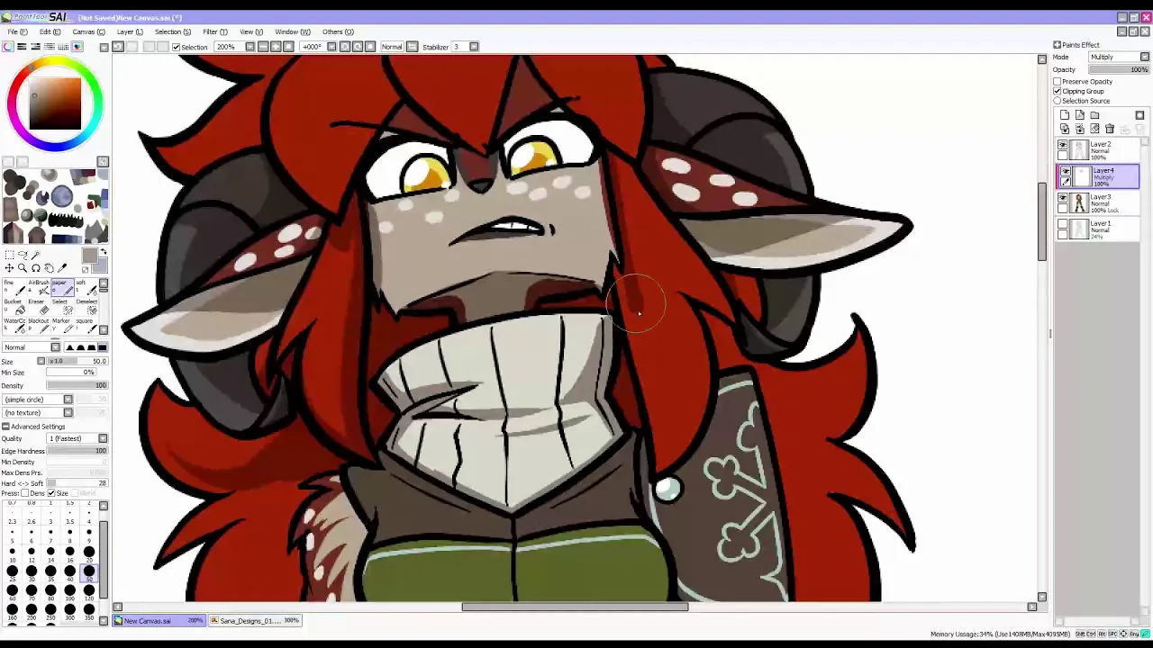Create a new normal layer
The height and width of the screenshot is (648, 1153).
pos(1065,115)
